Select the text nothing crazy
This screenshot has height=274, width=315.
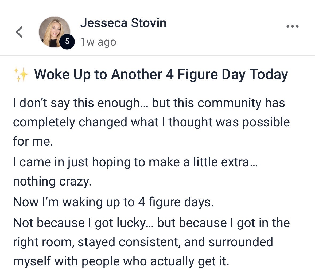52,181
